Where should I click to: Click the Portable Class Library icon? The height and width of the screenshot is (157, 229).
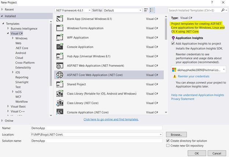(60, 93)
